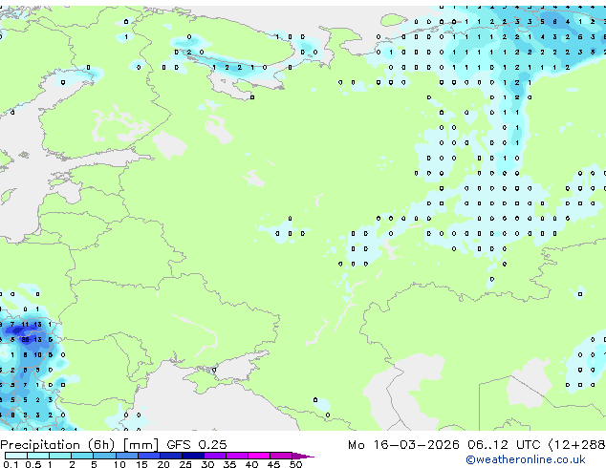Screen dimensions: 606x468
Task: Click the 30–35 mm purple legend swatch
Action: pos(214,456)
